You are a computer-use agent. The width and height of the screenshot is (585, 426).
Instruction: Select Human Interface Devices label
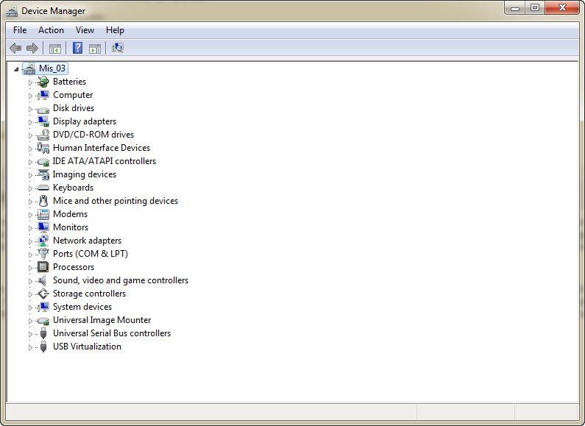coord(102,148)
